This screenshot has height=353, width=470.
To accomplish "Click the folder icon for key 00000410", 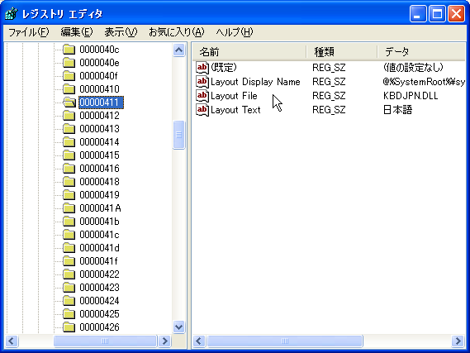I will (69, 89).
